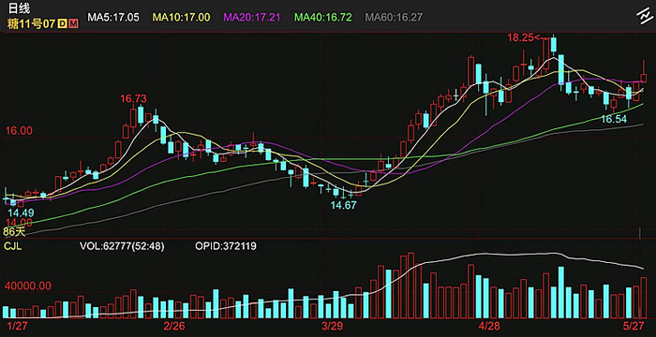The width and height of the screenshot is (656, 337).
Task: Toggle the MA20:17.21 indicator
Action: coord(252,17)
